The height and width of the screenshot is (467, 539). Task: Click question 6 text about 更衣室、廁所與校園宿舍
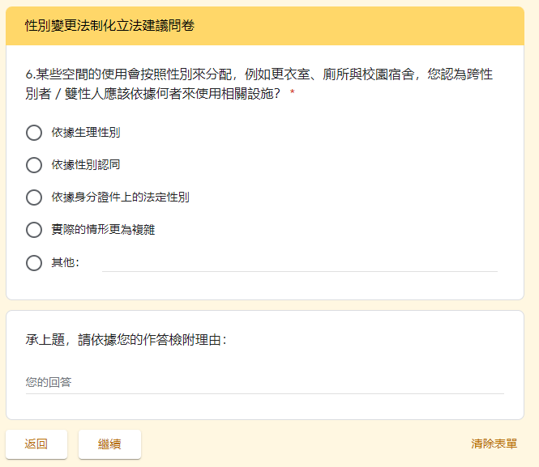[x=259, y=83]
